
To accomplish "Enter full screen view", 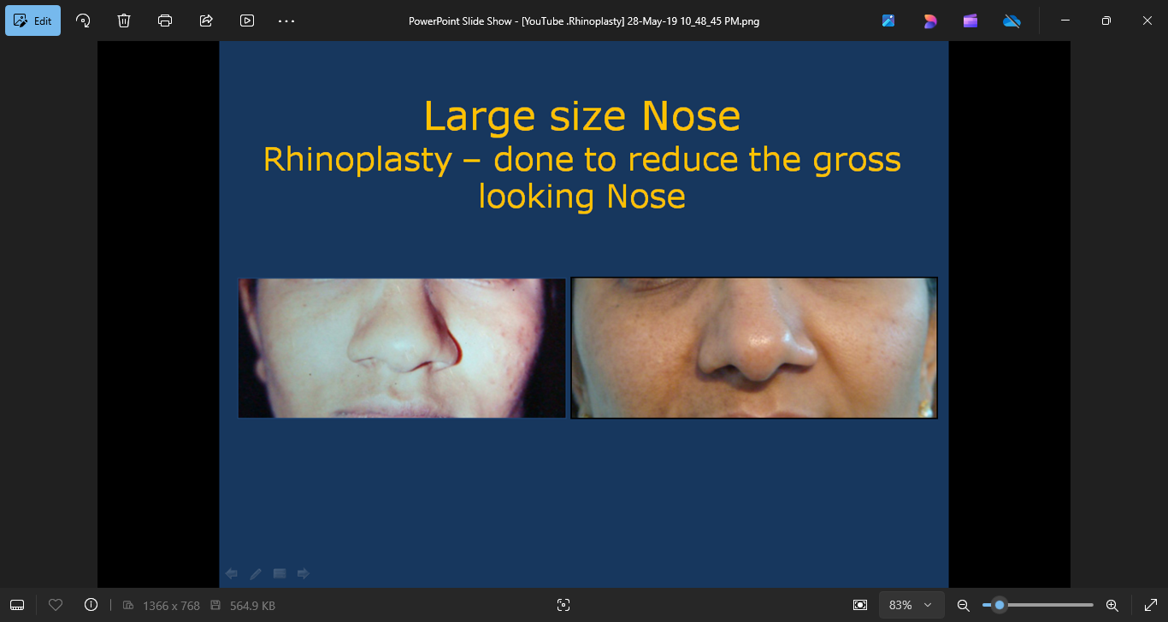I will click(x=1150, y=605).
